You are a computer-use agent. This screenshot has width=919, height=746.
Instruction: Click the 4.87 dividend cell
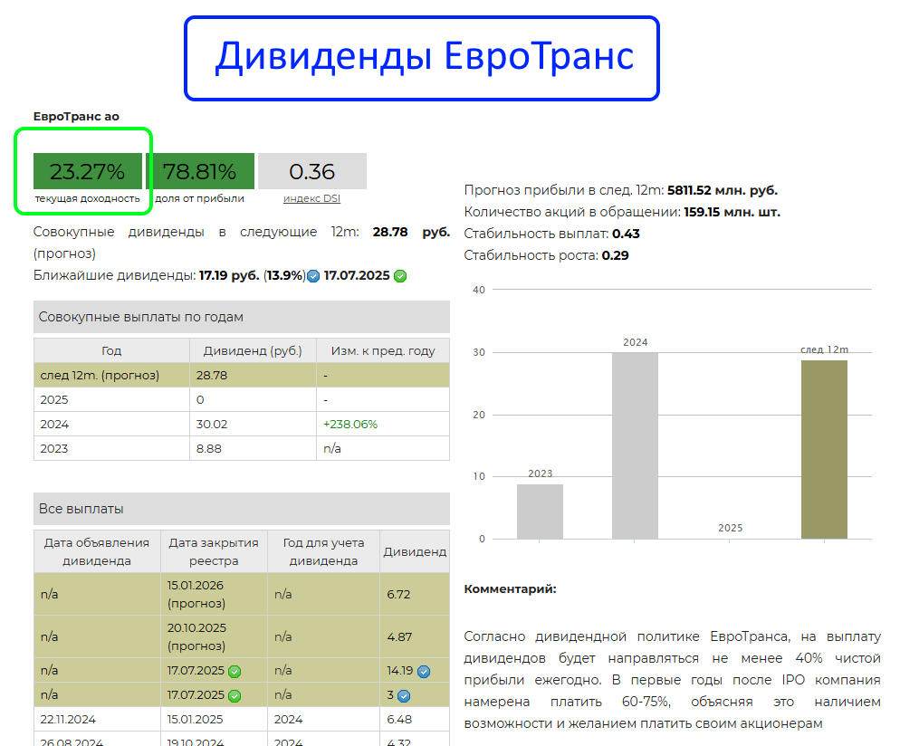[x=415, y=636]
